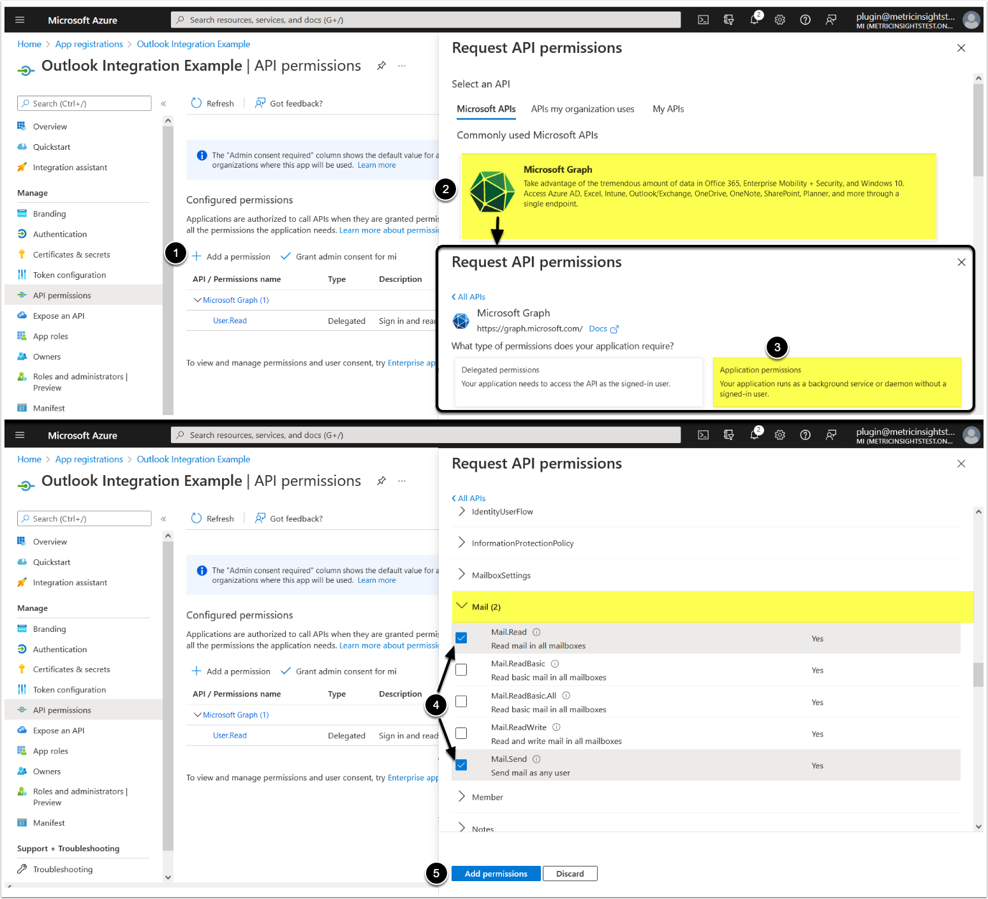Image resolution: width=988 pixels, height=899 pixels.
Task: Open User.Read permission link in upper portal
Action: click(x=230, y=321)
